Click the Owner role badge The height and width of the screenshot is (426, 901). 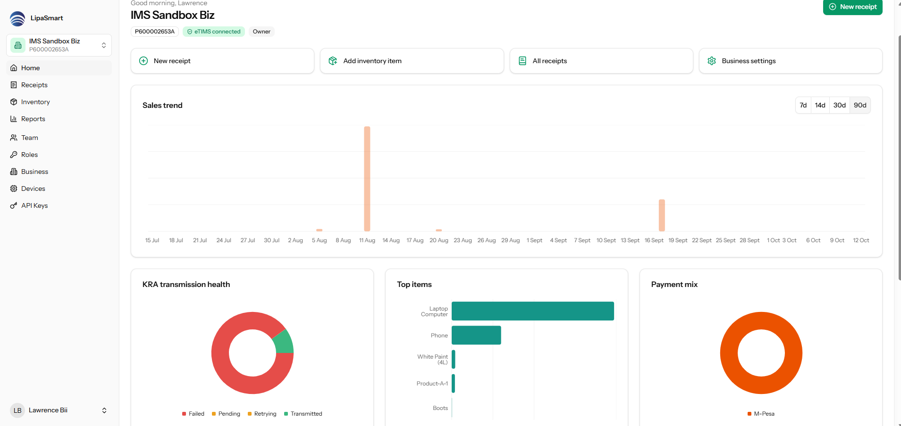(x=261, y=32)
